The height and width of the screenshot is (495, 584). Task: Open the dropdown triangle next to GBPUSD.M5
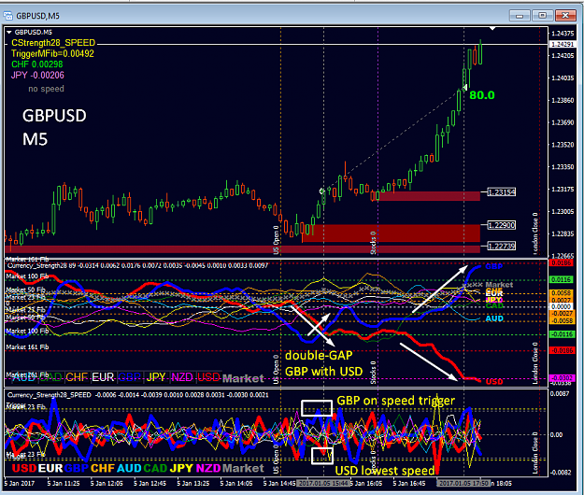click(9, 33)
